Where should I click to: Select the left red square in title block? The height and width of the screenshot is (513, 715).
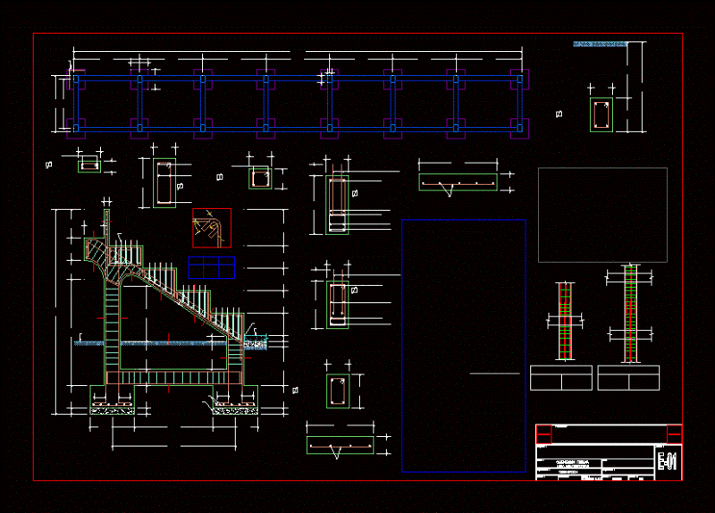pos(543,434)
